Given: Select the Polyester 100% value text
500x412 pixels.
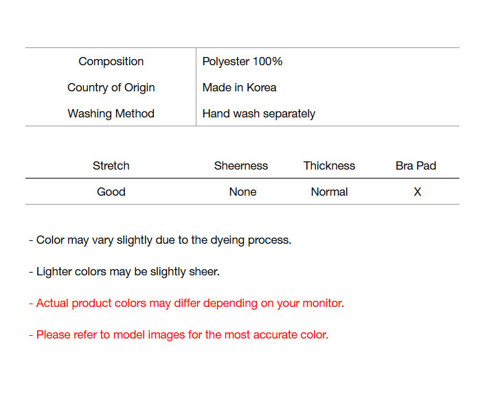Looking at the screenshot, I should pyautogui.click(x=242, y=62).
